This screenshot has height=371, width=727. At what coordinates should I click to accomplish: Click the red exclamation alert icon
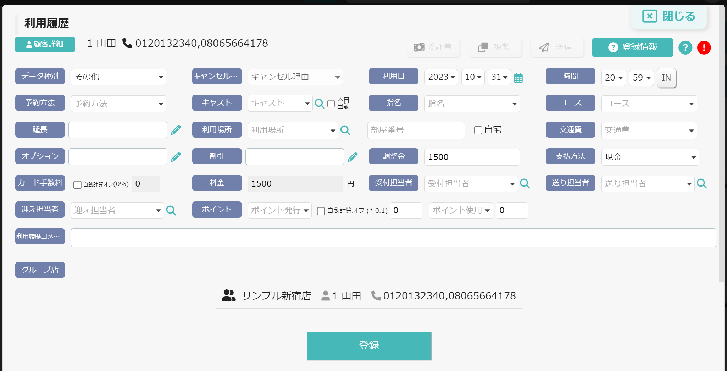click(x=704, y=48)
